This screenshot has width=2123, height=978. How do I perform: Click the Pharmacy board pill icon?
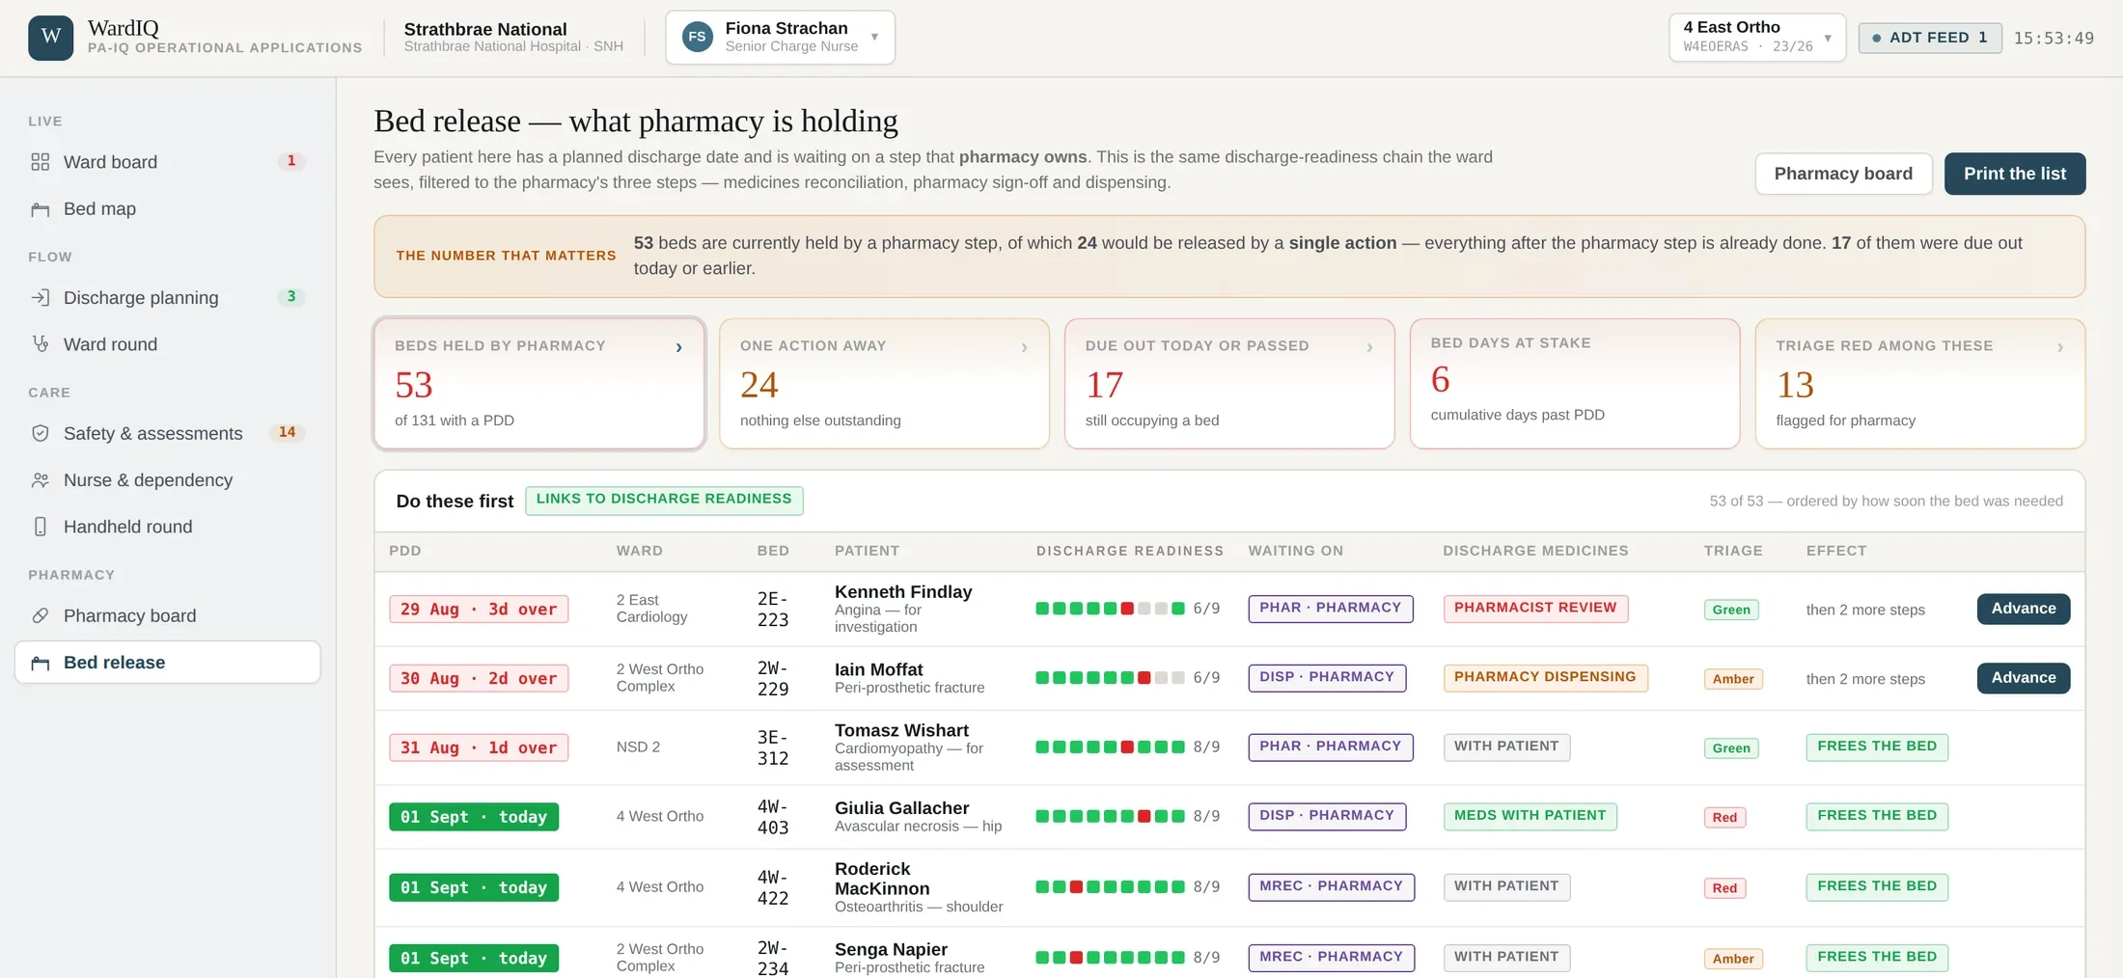click(40, 615)
